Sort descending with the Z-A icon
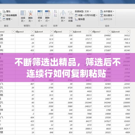135x135 pixels. pos(55,15)
